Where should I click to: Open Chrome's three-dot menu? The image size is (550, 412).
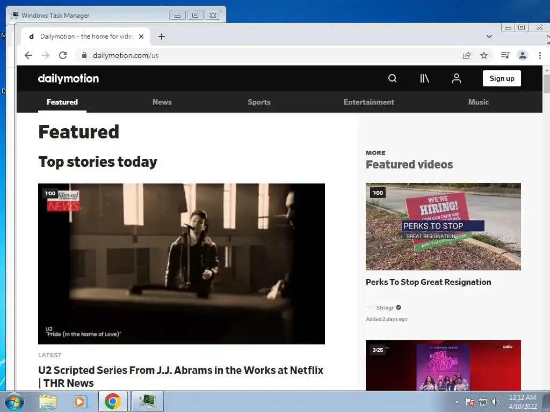pyautogui.click(x=540, y=55)
